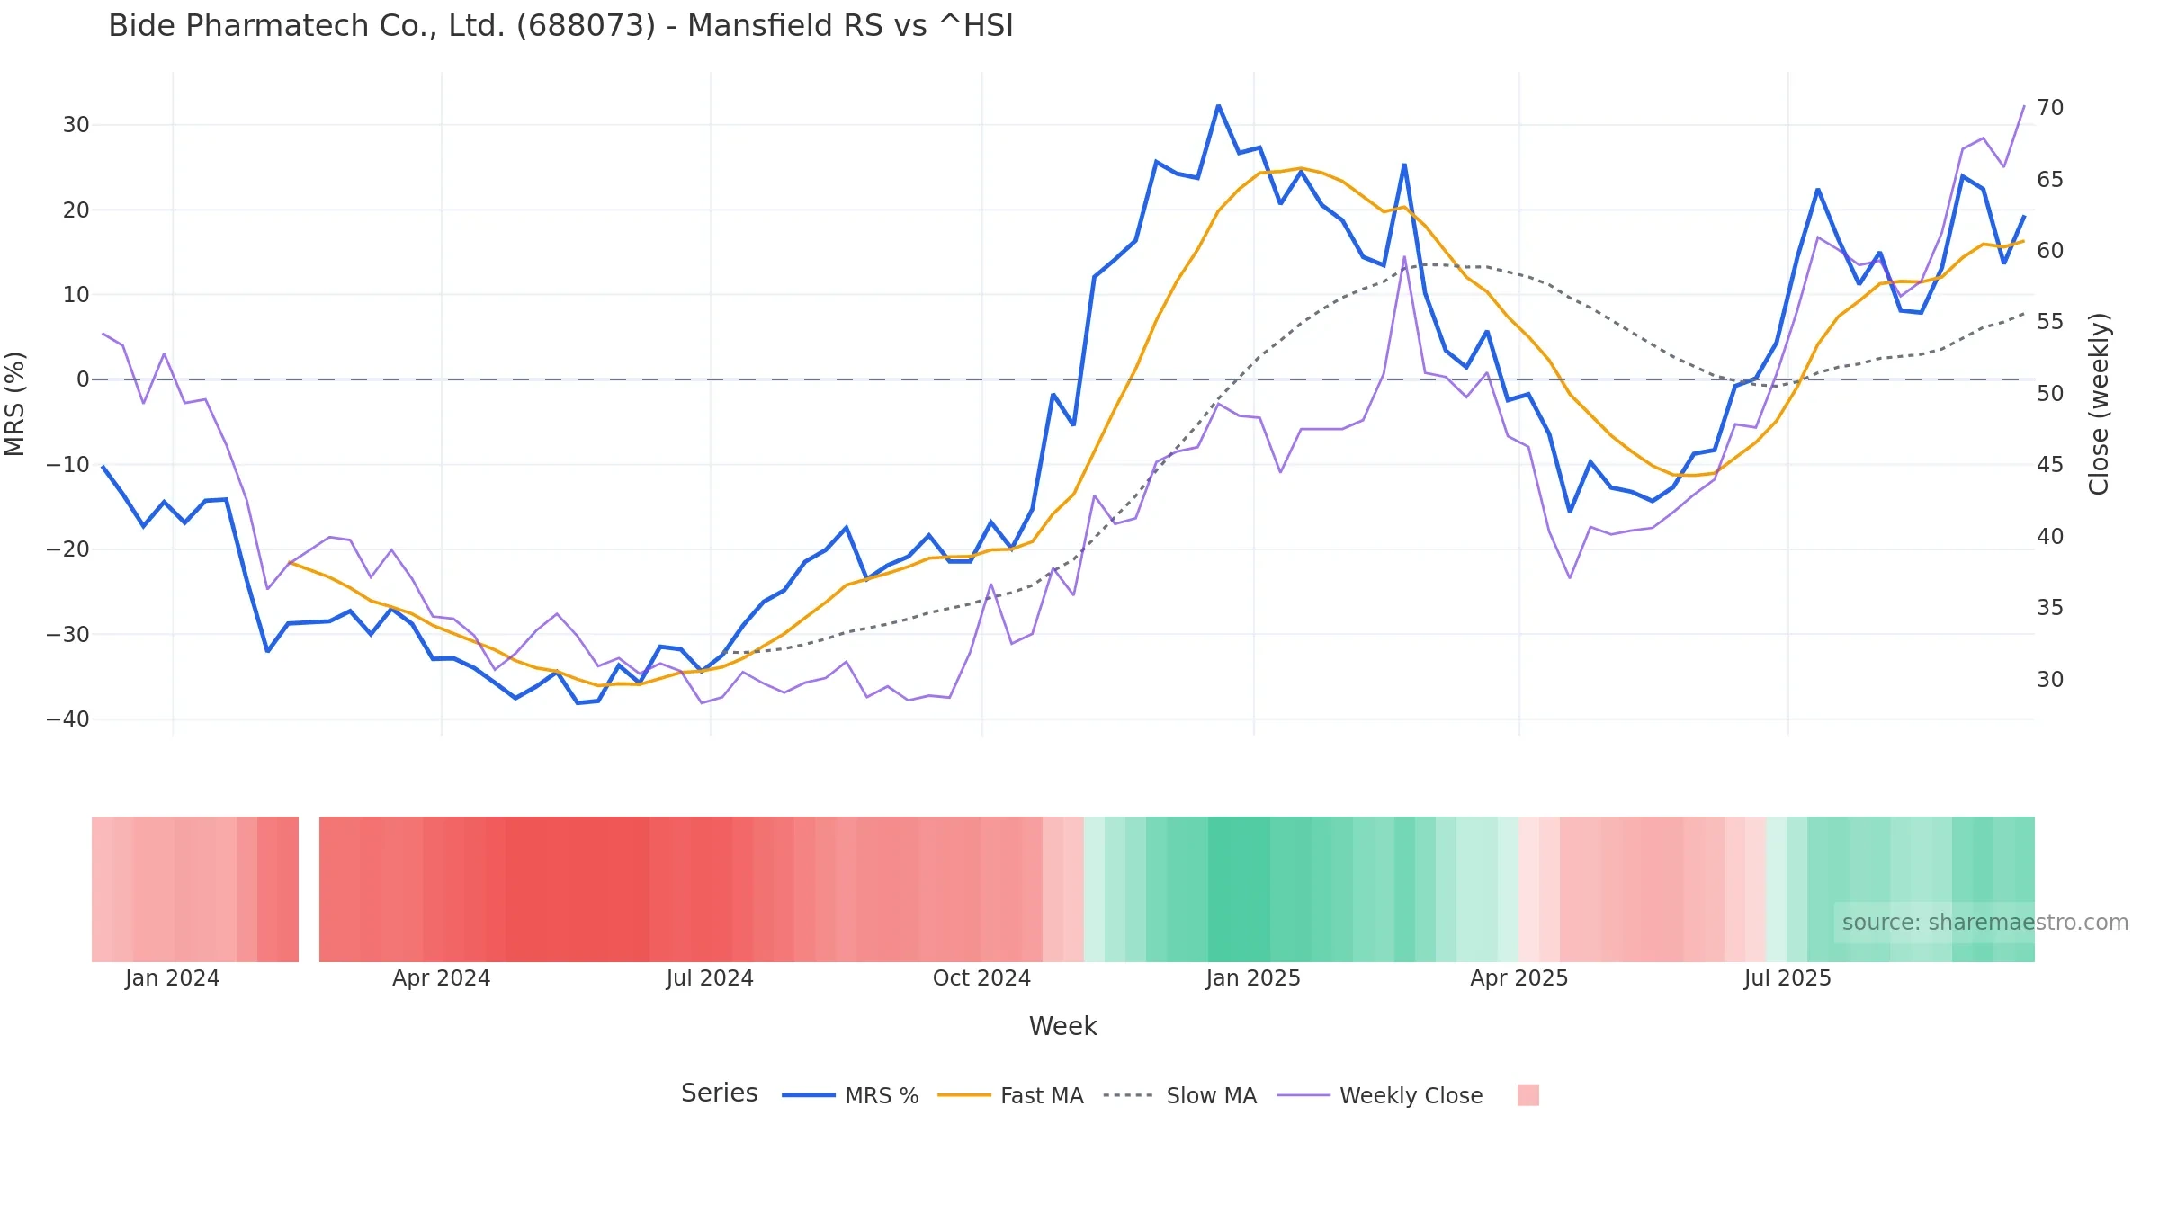Click the chart title text
The image size is (2159, 1214).
coord(560,26)
